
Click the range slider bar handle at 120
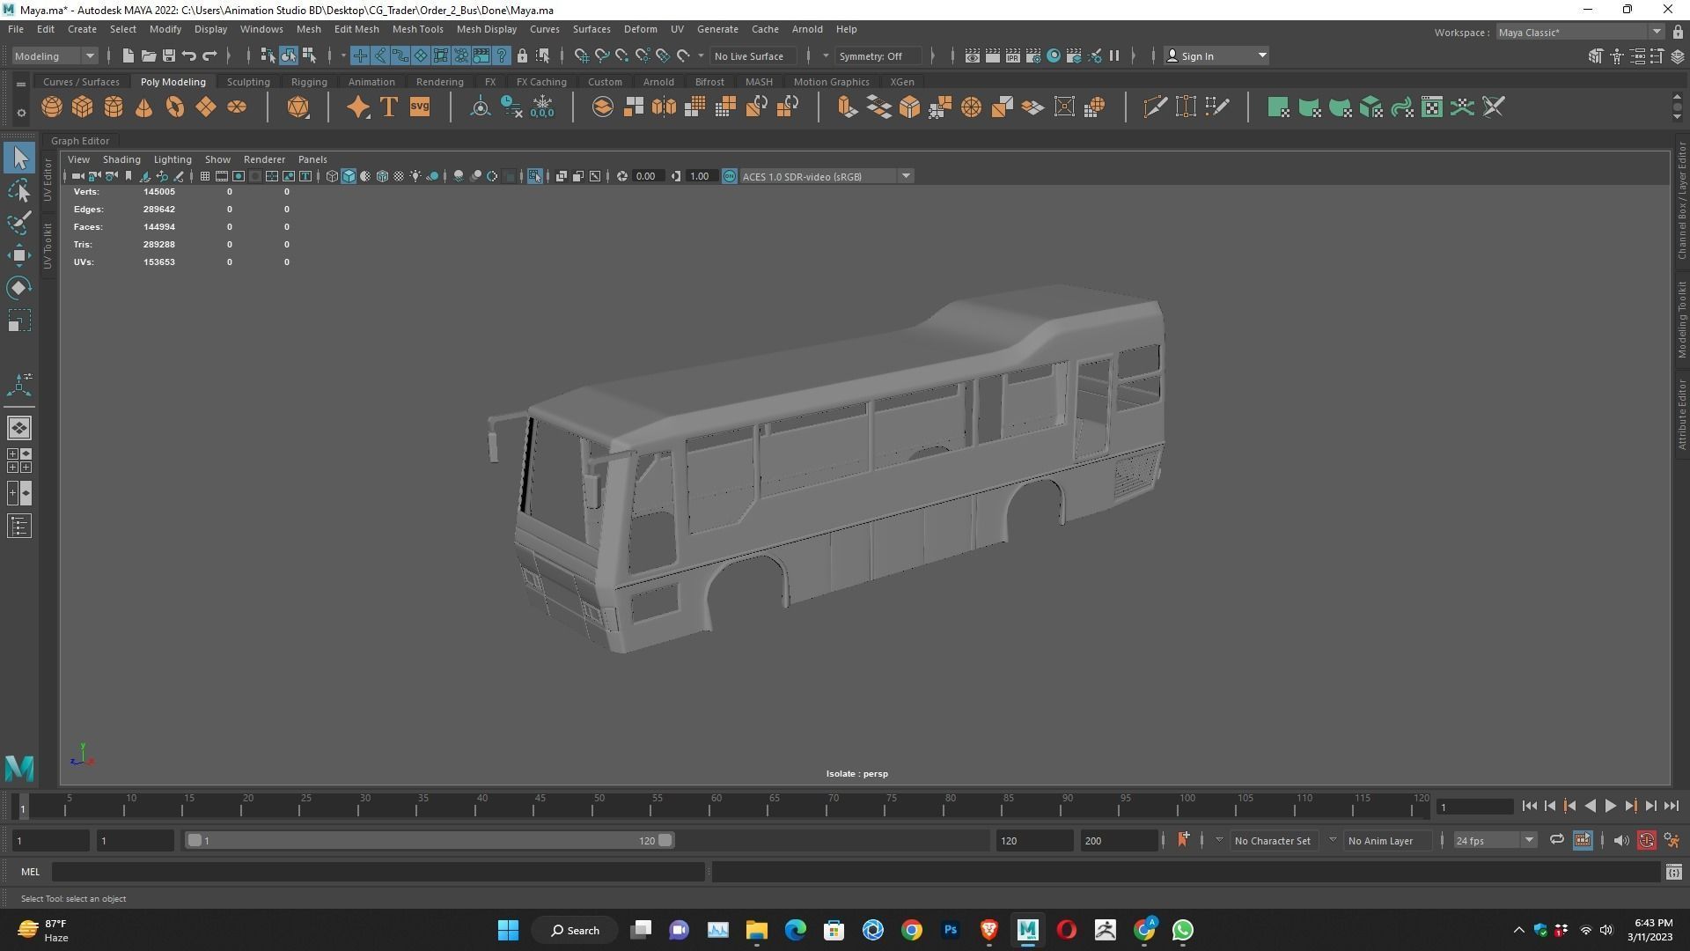tap(665, 840)
